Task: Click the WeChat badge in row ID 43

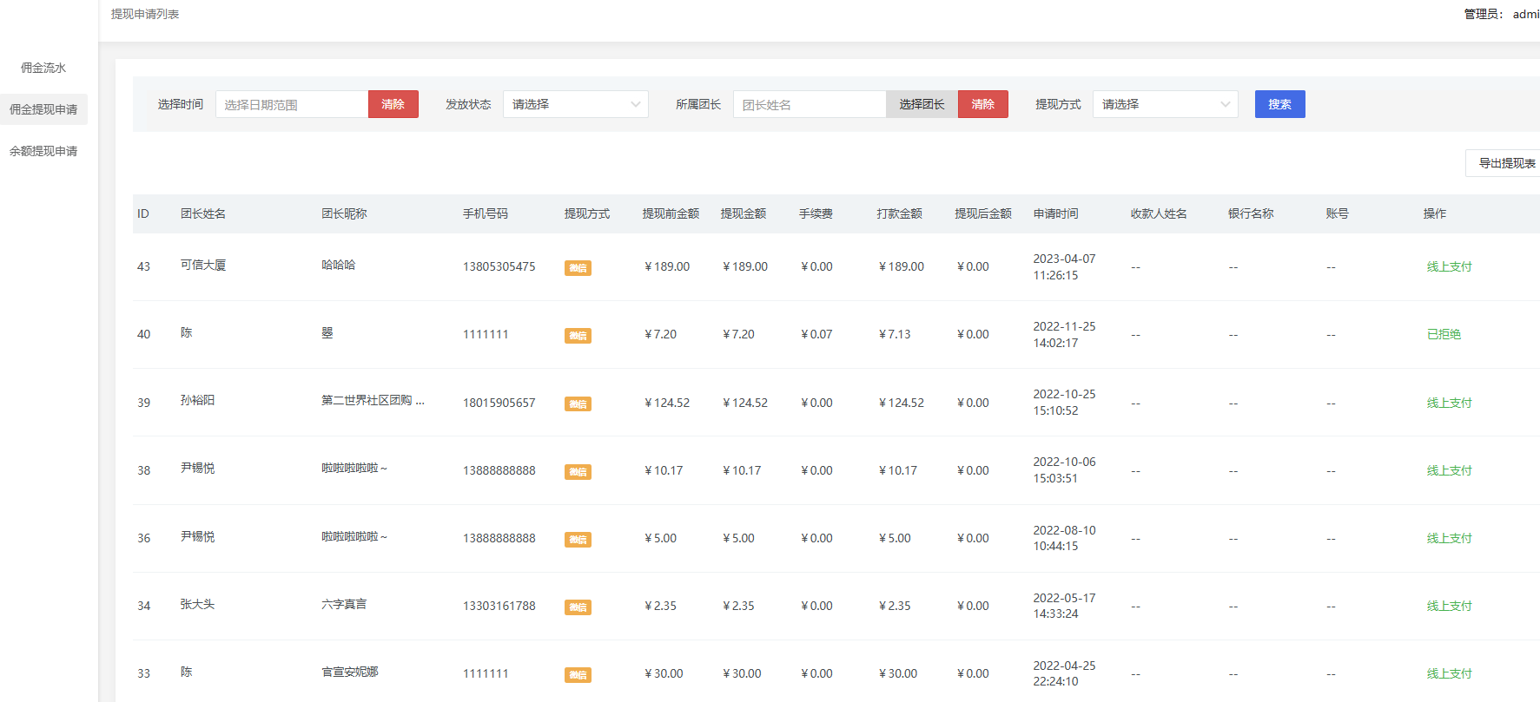Action: tap(578, 268)
